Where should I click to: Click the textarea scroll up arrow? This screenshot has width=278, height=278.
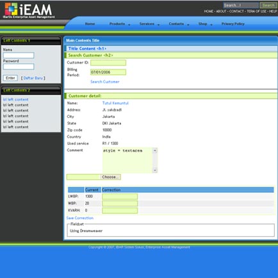coord(155,151)
